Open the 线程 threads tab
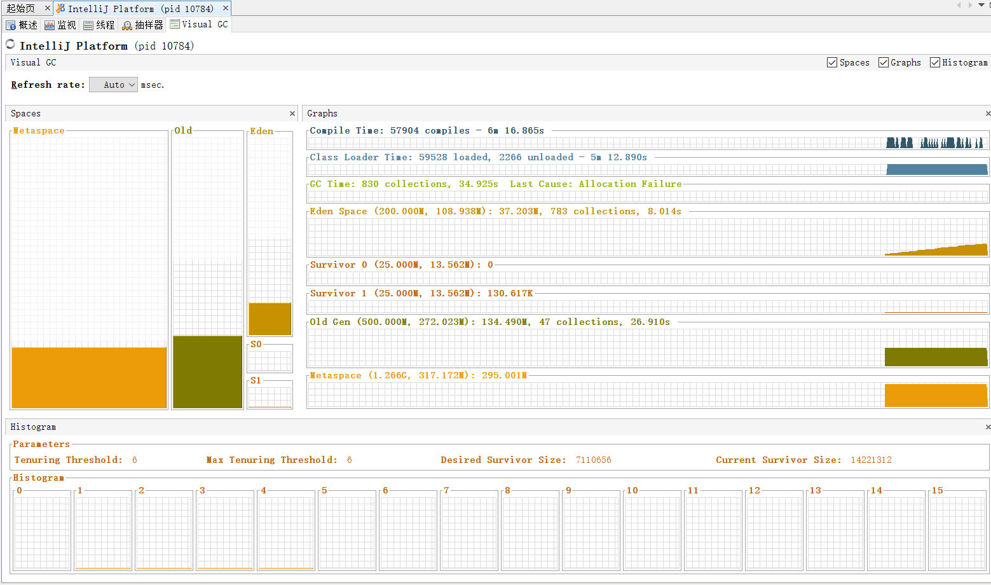991x585 pixels. pos(99,25)
